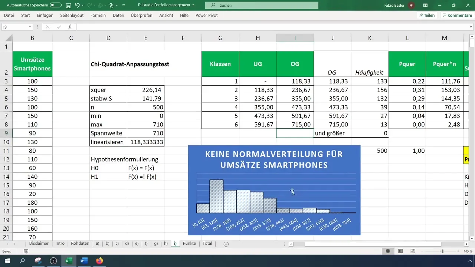
Task: Click the horizontal scrollbar thumb
Action: click(373, 244)
